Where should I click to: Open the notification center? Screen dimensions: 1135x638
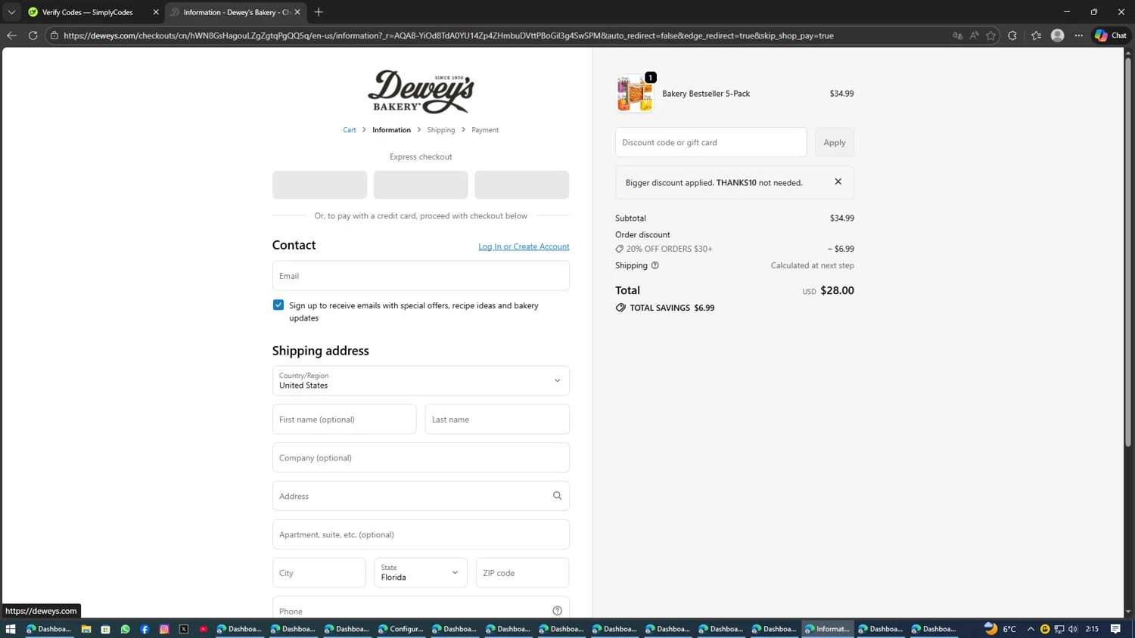(x=1115, y=629)
